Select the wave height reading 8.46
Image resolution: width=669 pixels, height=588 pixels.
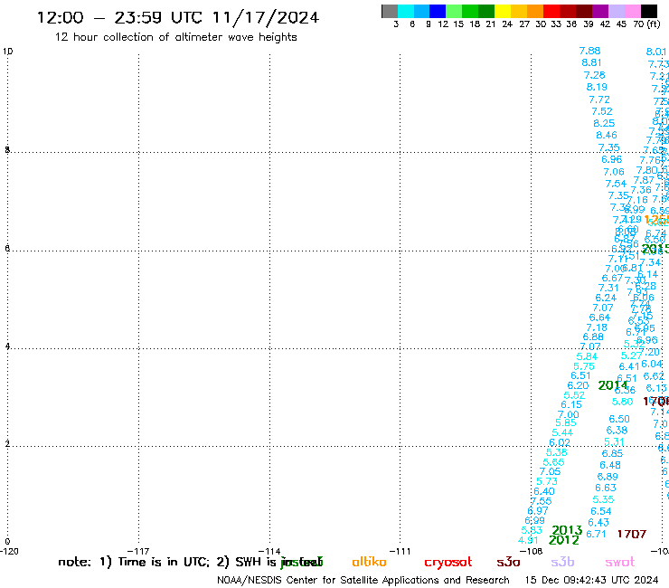[607, 136]
